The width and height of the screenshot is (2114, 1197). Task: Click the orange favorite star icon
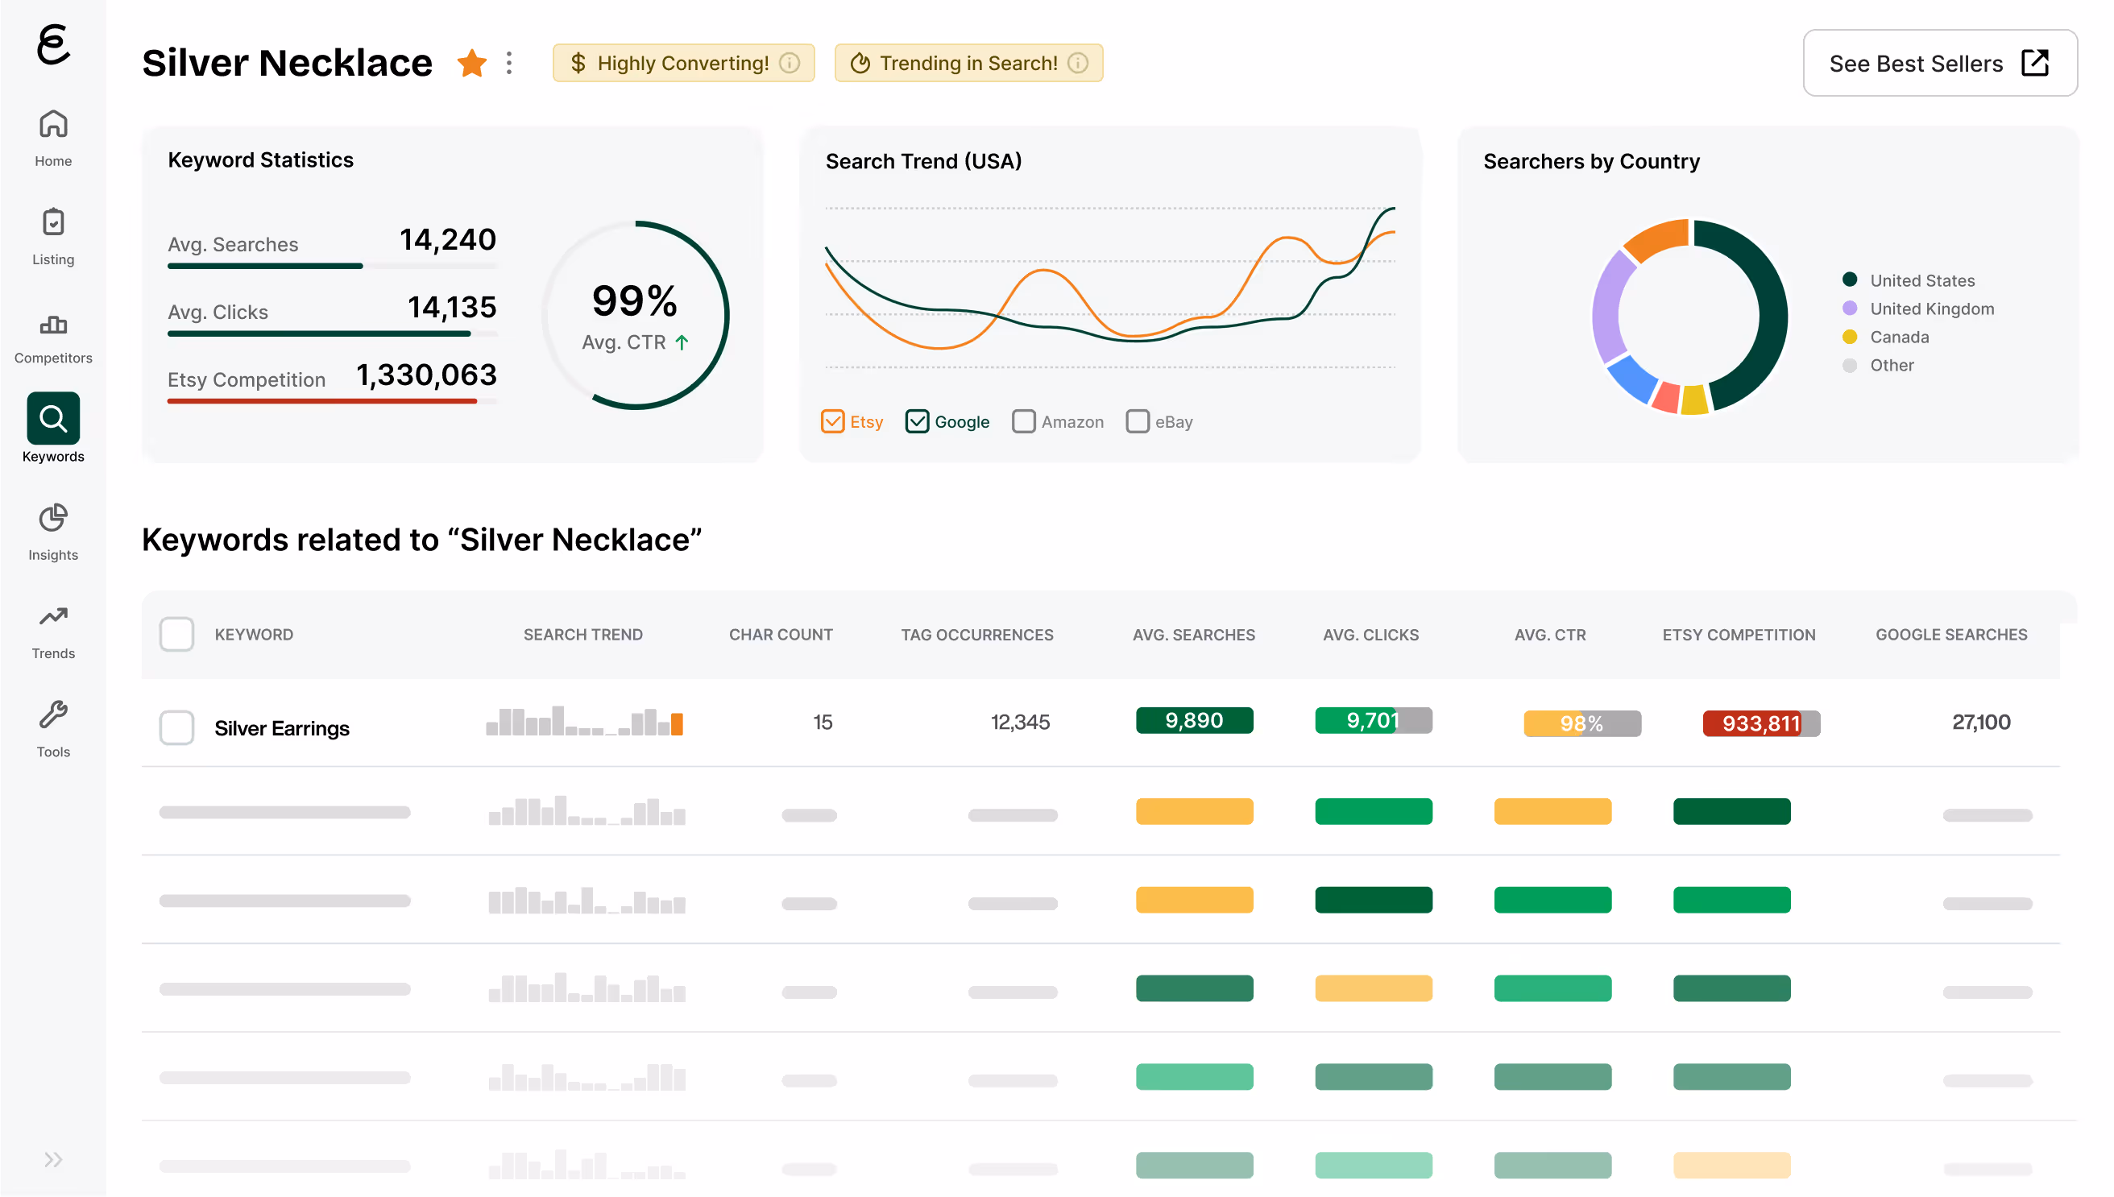point(472,64)
